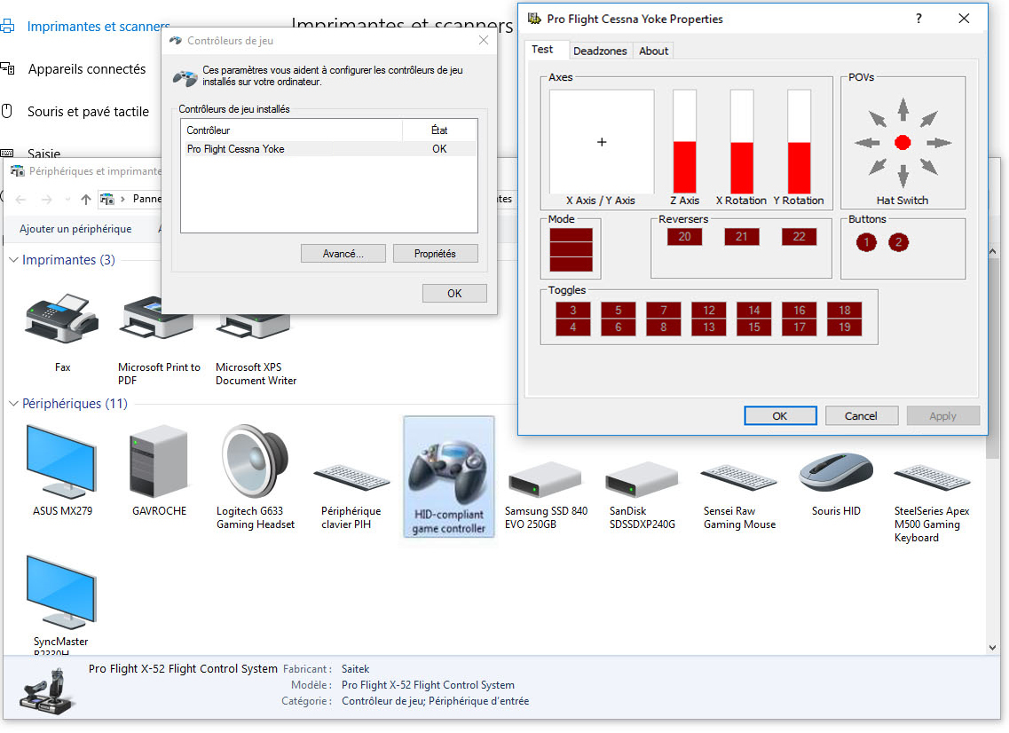Image resolution: width=1009 pixels, height=733 pixels.
Task: Switch to the Deadzones tab
Action: point(600,51)
